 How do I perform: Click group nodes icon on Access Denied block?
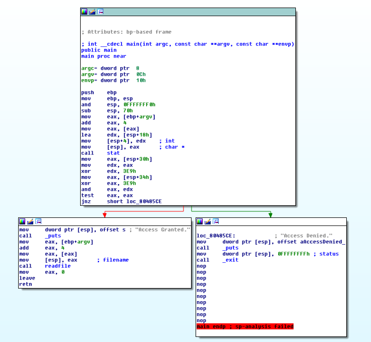[215, 221]
